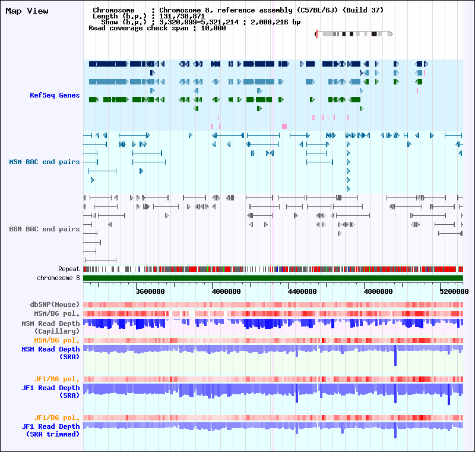The height and width of the screenshot is (452, 475).
Task: Select the large pink block in RefSeq track
Action: [284, 126]
